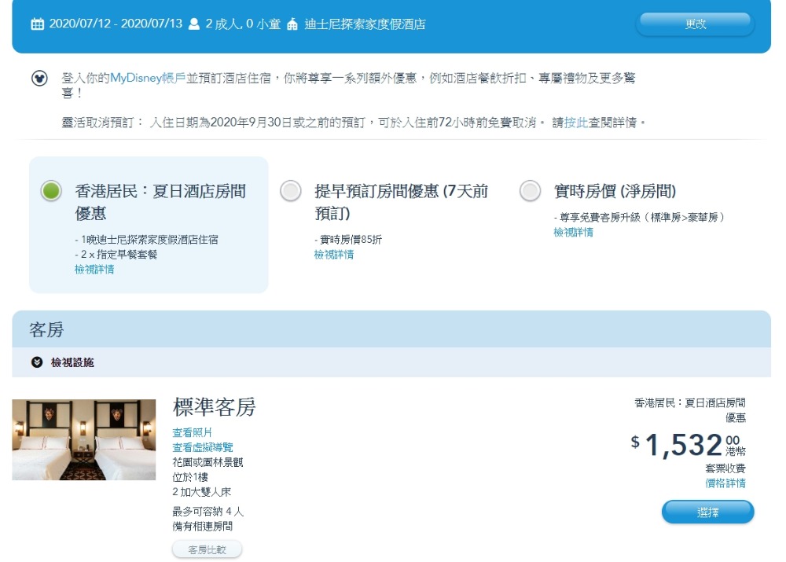The image size is (786, 562).
Task: Open 價格詳情 price breakdown
Action: click(x=725, y=483)
